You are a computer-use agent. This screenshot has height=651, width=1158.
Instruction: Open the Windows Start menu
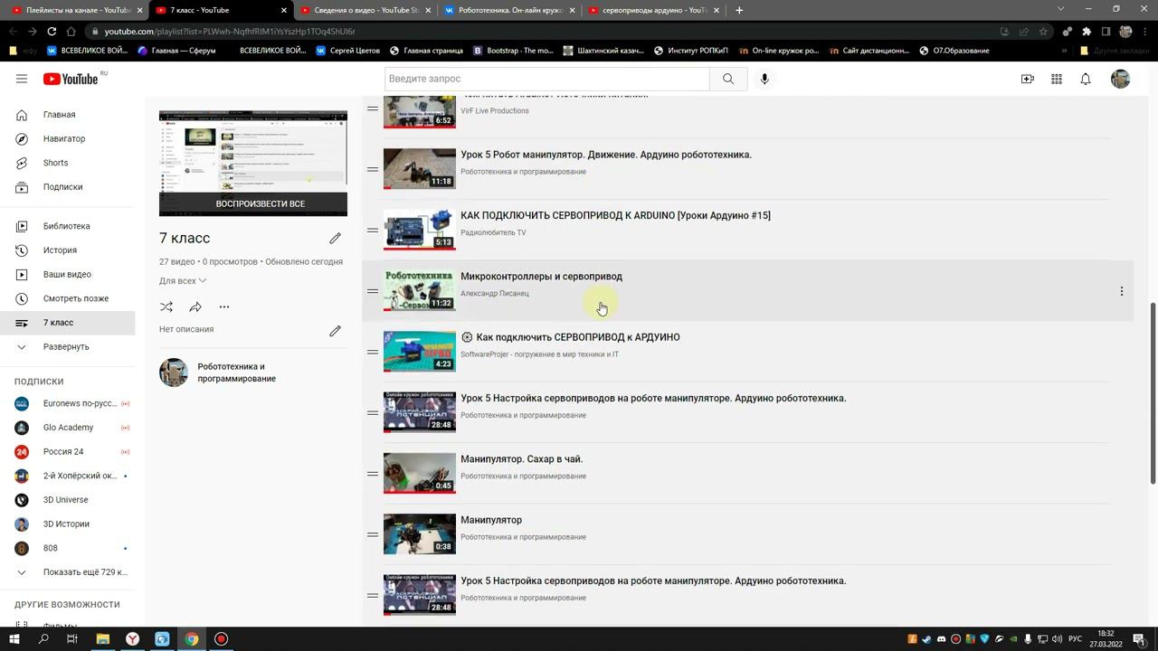(x=14, y=639)
